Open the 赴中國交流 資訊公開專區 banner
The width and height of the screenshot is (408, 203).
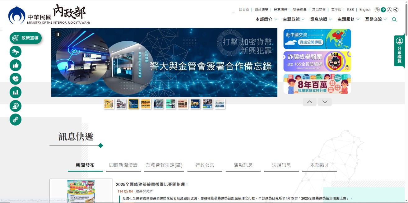317,39
